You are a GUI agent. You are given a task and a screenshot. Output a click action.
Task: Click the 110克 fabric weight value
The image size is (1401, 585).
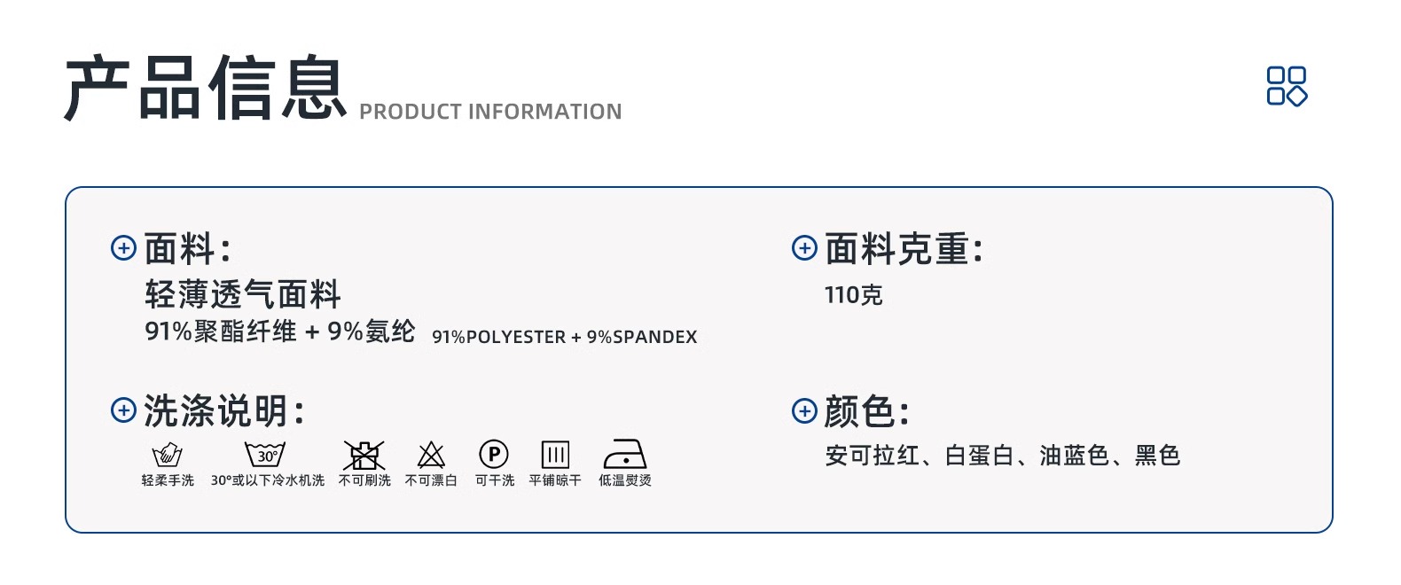(x=853, y=295)
